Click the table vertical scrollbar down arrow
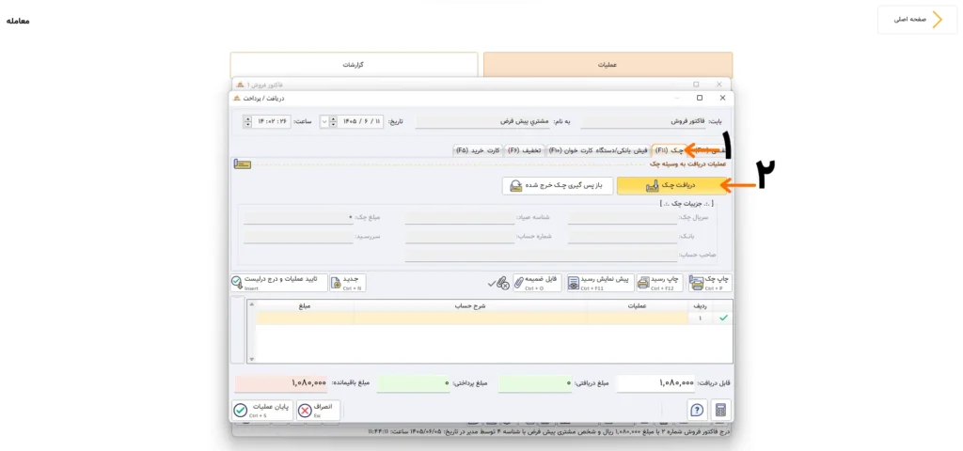 251,358
